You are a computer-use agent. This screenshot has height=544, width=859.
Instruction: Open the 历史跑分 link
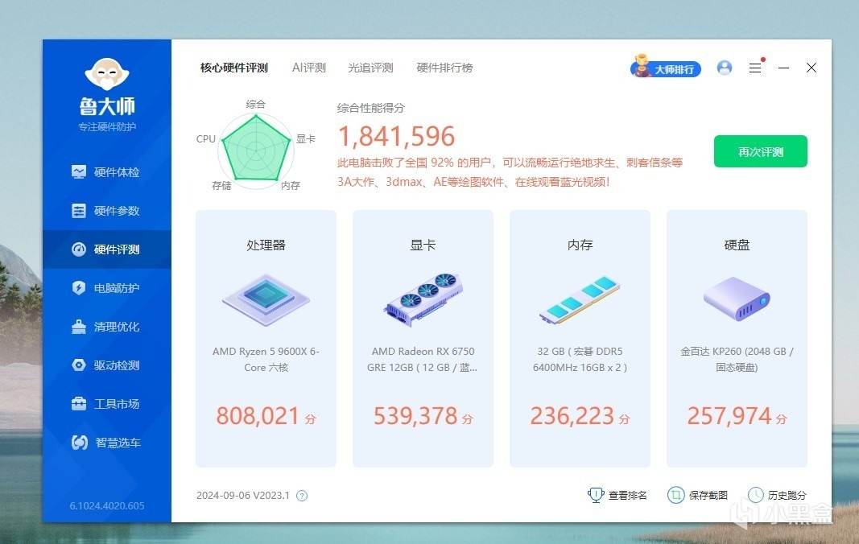[x=787, y=495]
